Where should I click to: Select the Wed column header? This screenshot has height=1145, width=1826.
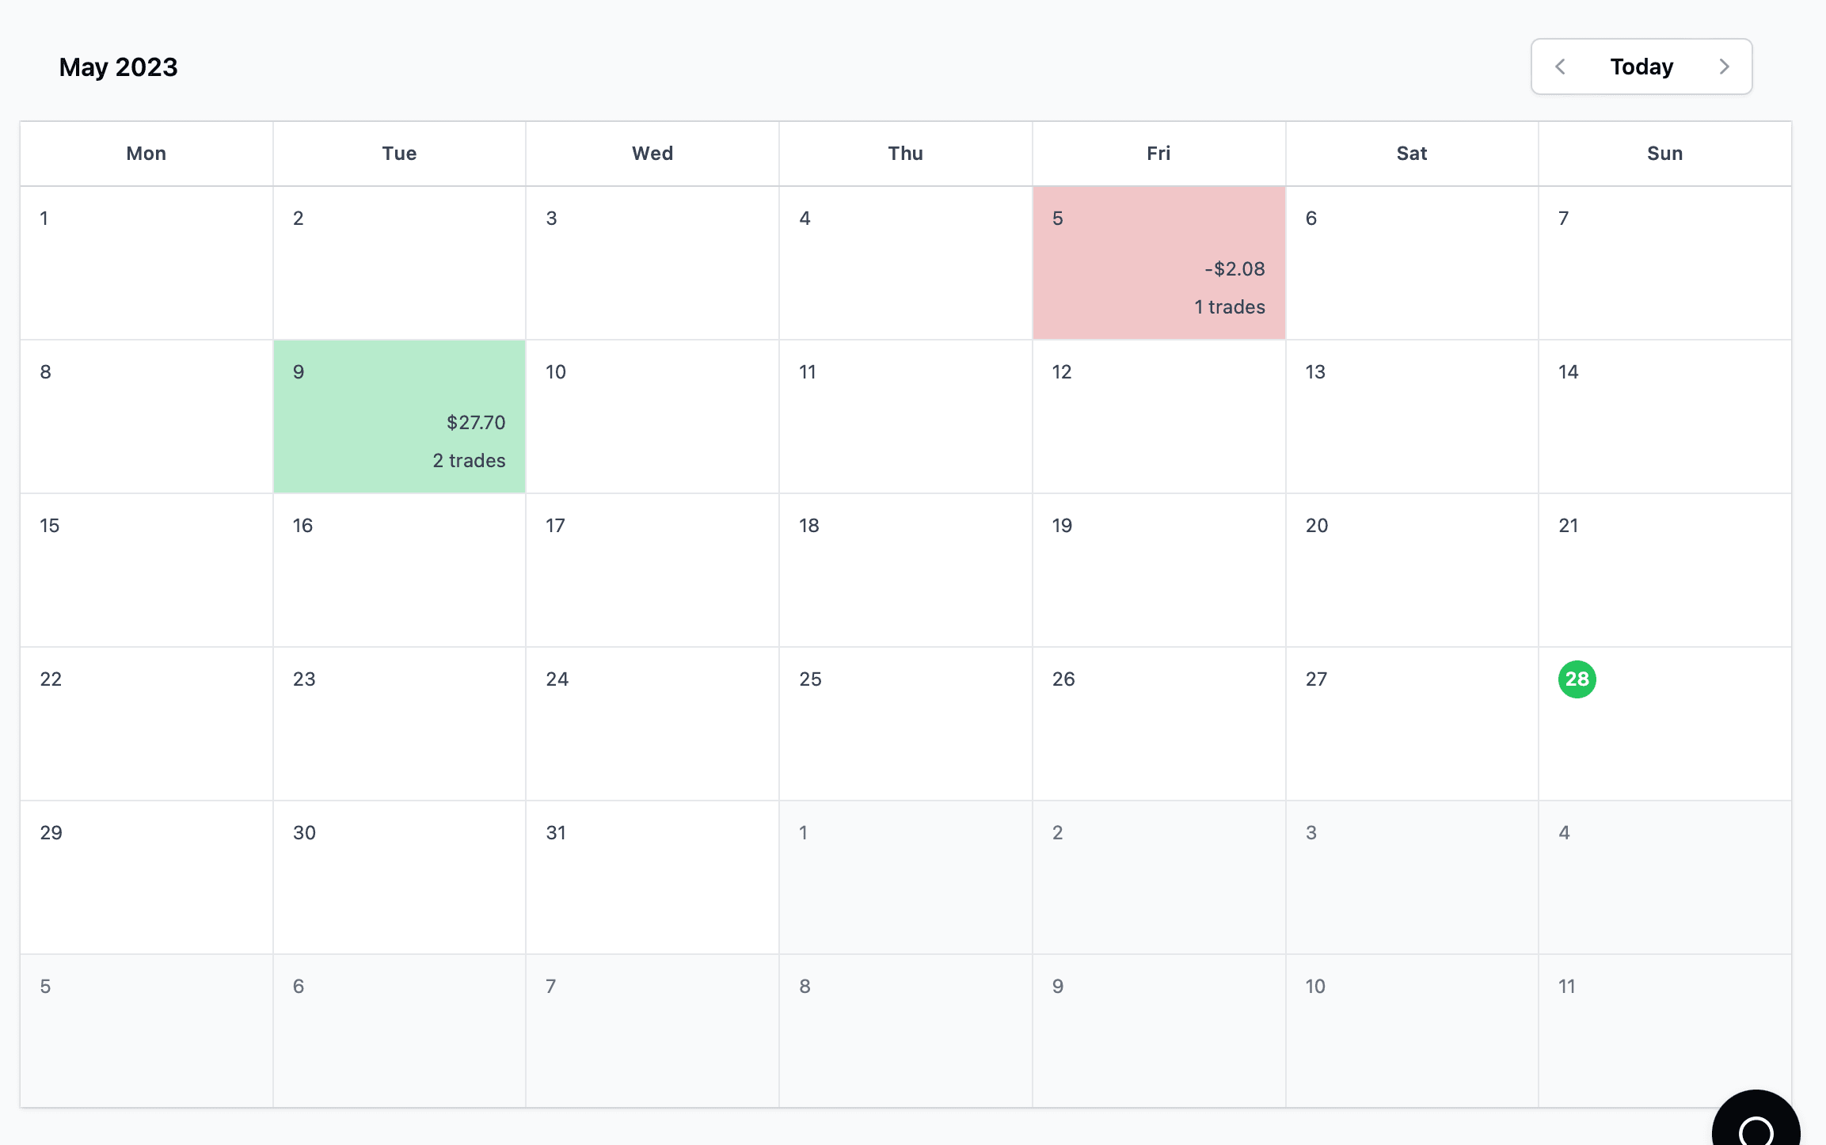tap(652, 154)
